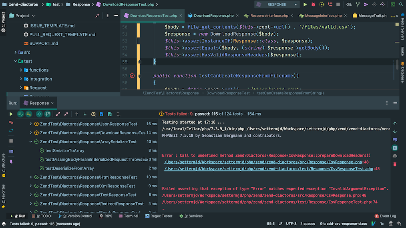Click the blue import tests file icon

click(102, 114)
